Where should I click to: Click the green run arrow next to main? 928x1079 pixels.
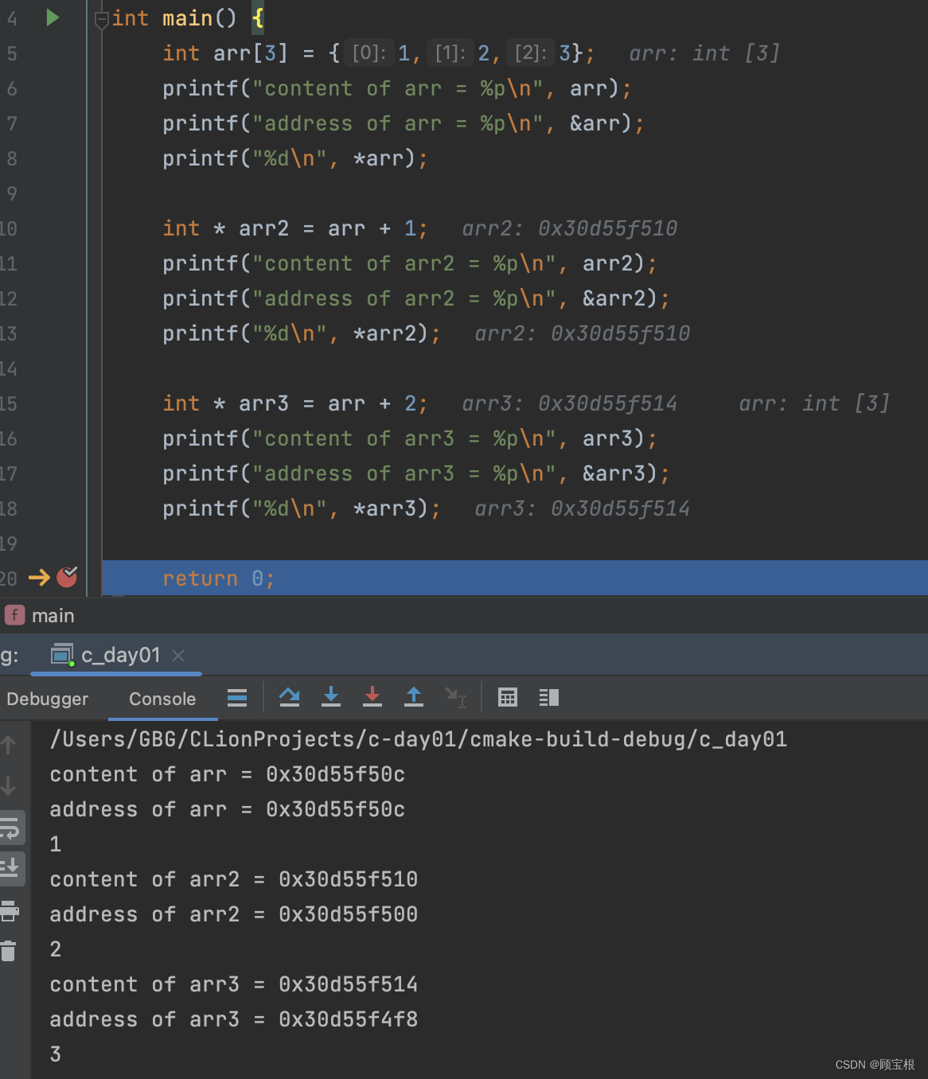click(x=53, y=18)
